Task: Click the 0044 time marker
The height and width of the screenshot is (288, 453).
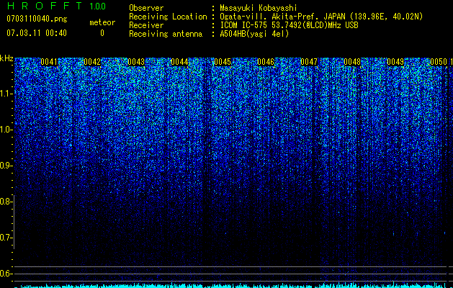Action: [179, 62]
